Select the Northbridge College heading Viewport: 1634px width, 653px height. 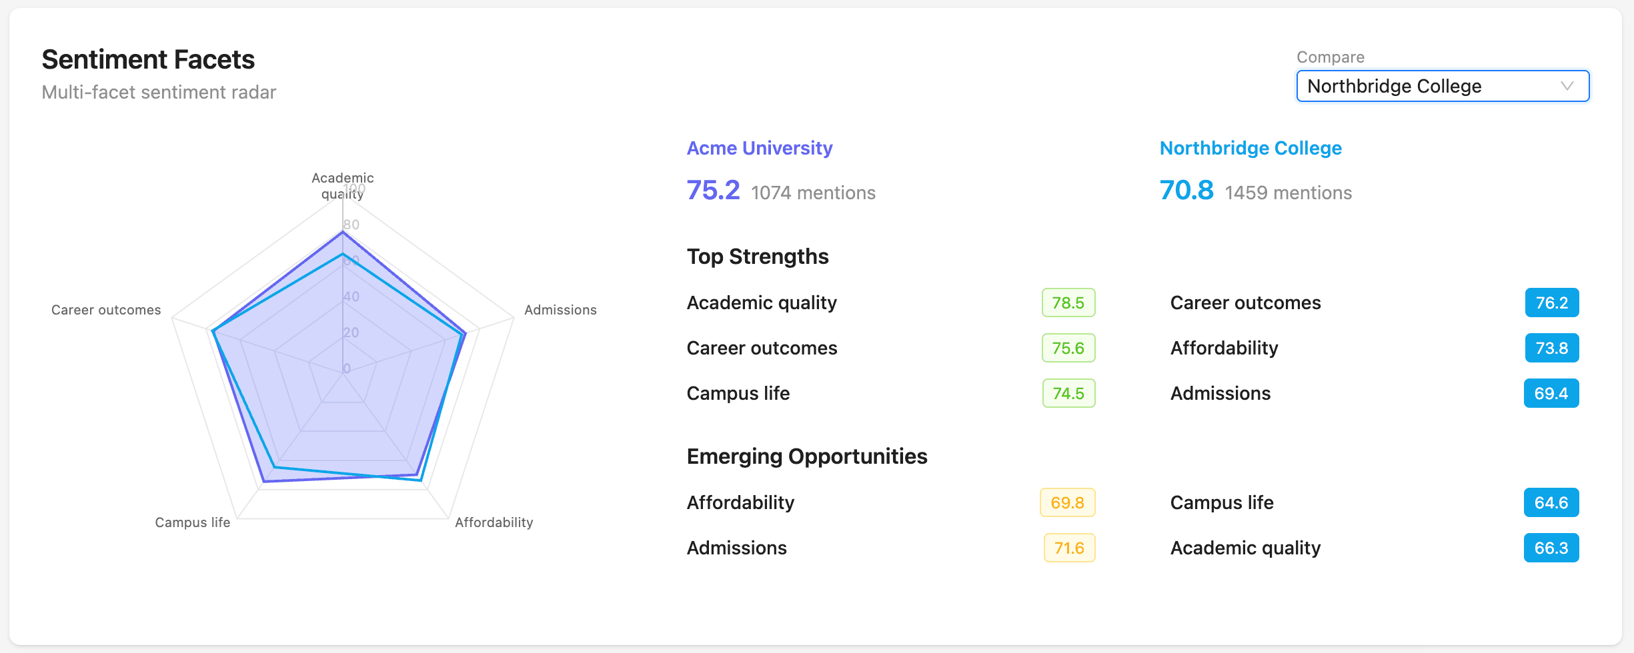1251,148
